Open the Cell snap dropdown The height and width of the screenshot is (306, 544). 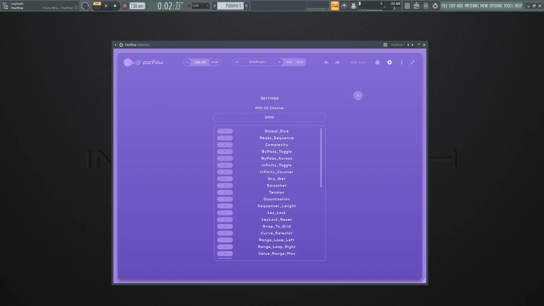201,6
